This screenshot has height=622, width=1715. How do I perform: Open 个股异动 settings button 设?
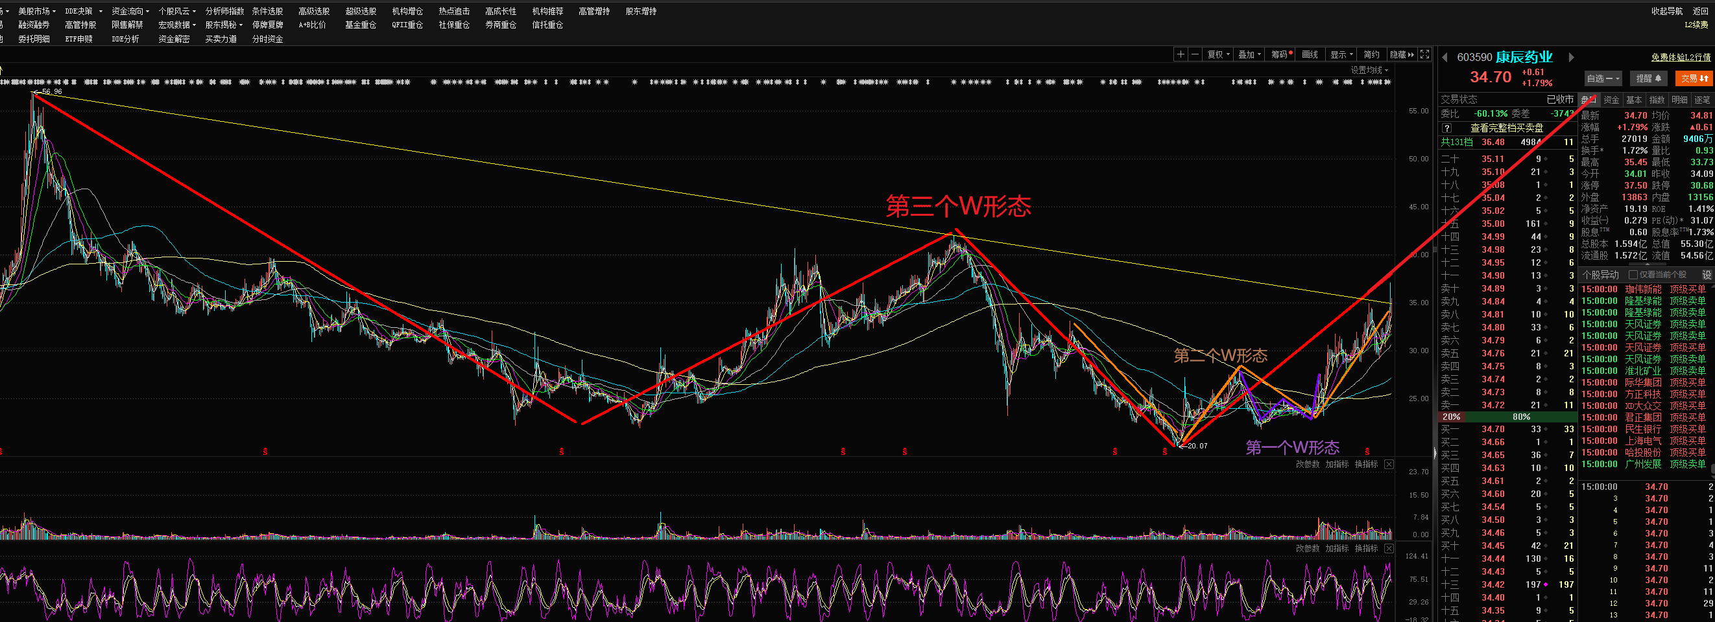point(1707,275)
